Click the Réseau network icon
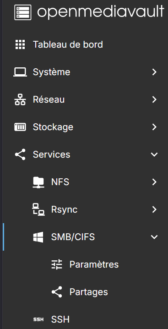This screenshot has width=168, height=329. (20, 99)
